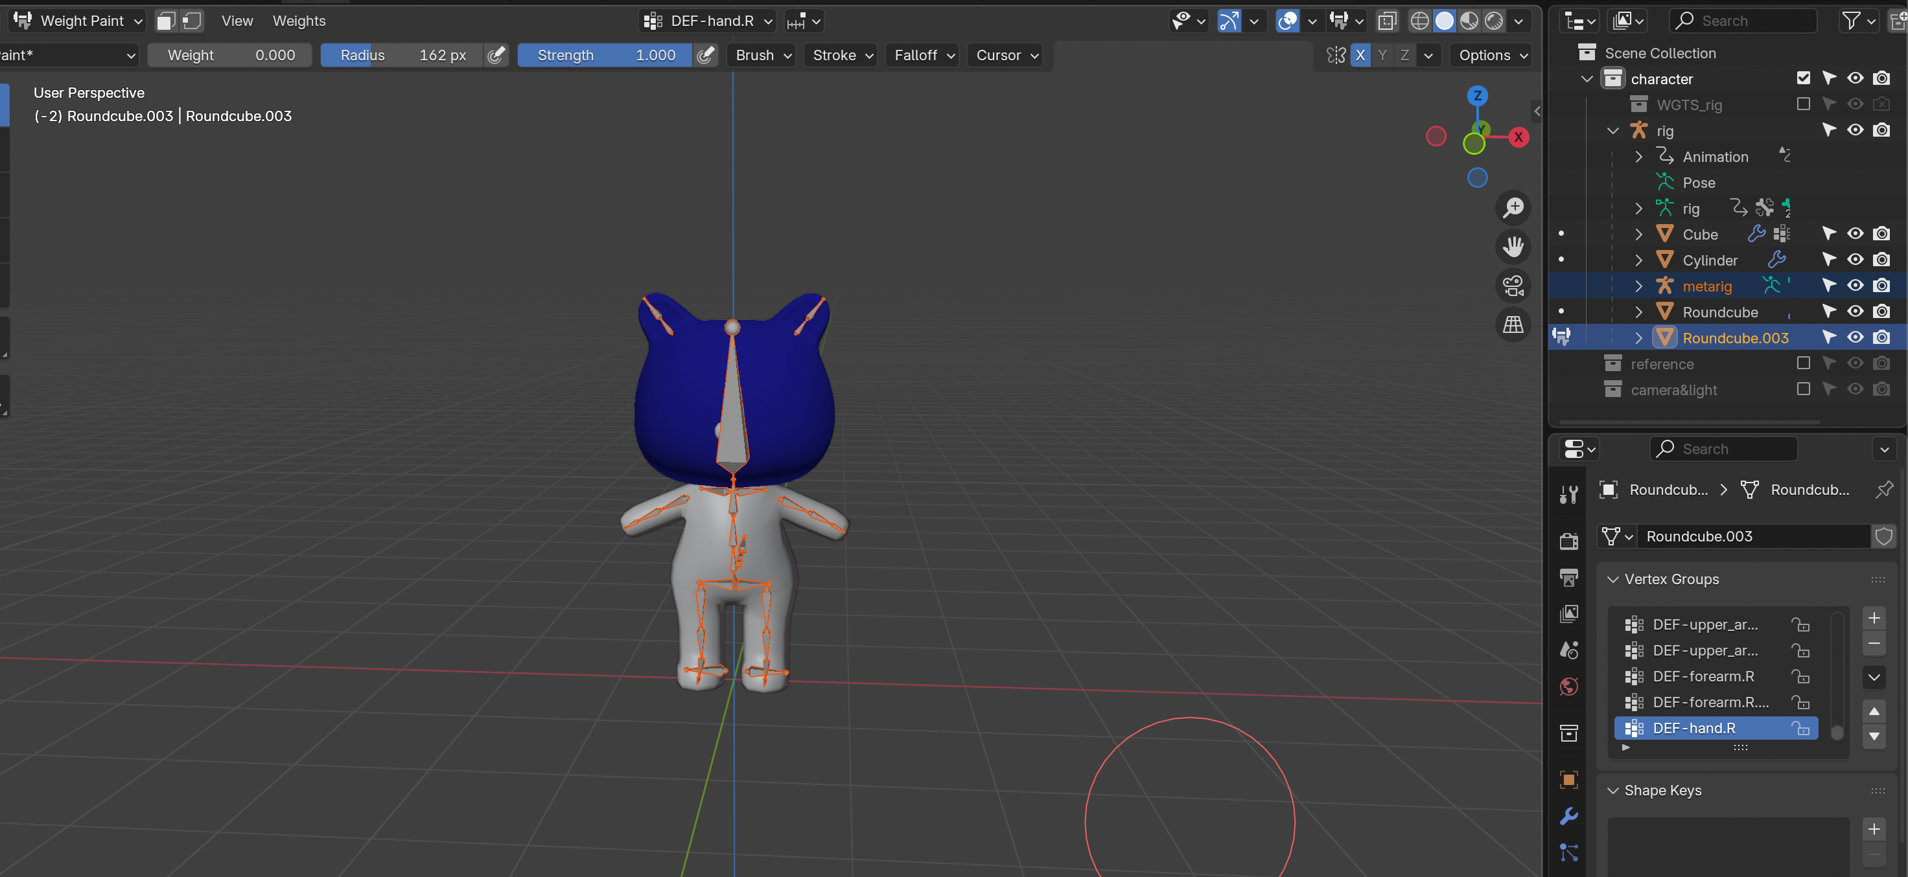Toggle camera view icon

click(1513, 286)
